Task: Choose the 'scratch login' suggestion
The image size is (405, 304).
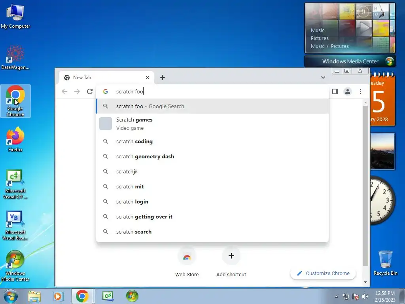Action: click(x=212, y=201)
